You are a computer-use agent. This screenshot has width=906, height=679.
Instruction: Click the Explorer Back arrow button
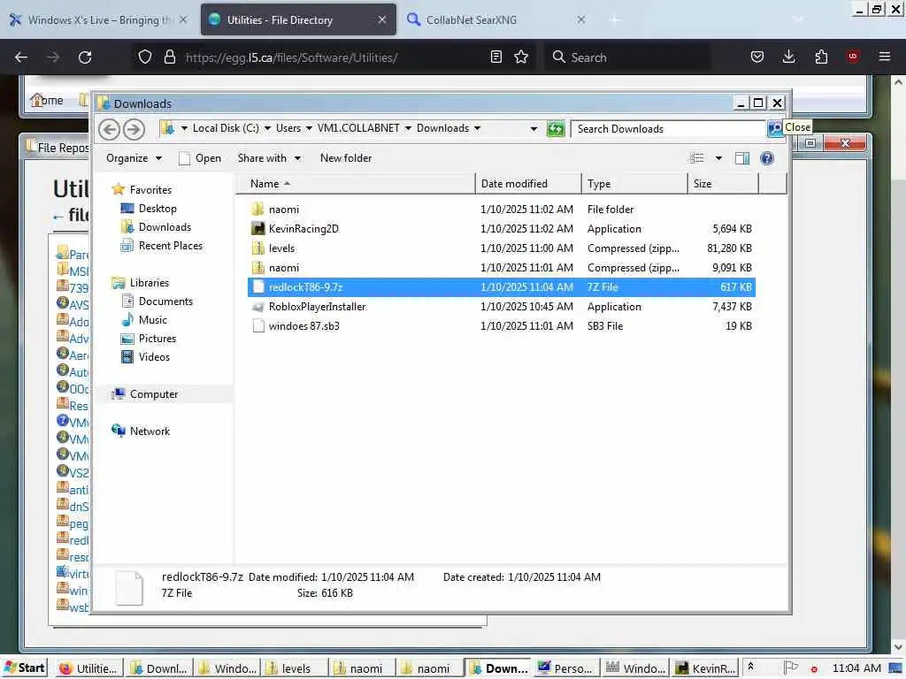click(109, 129)
